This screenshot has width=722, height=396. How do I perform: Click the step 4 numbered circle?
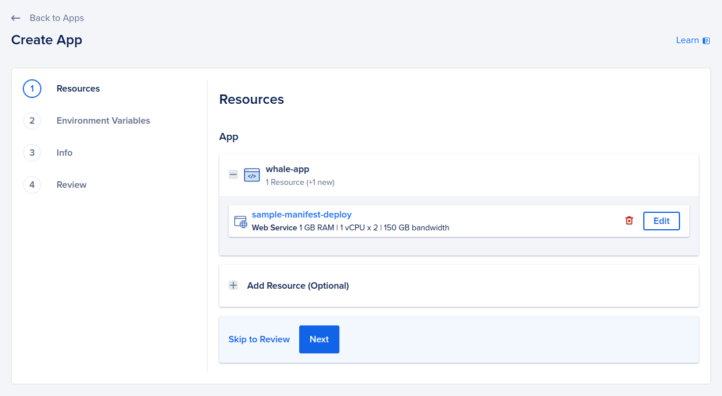pyautogui.click(x=32, y=184)
